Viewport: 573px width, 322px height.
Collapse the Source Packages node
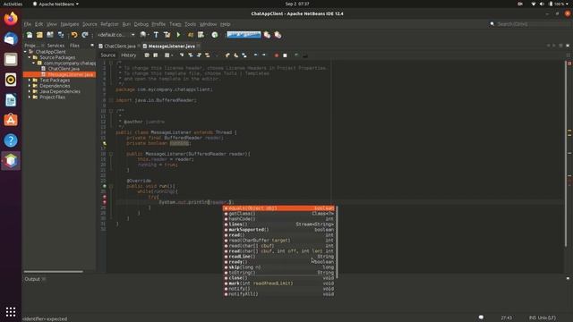pyautogui.click(x=30, y=57)
